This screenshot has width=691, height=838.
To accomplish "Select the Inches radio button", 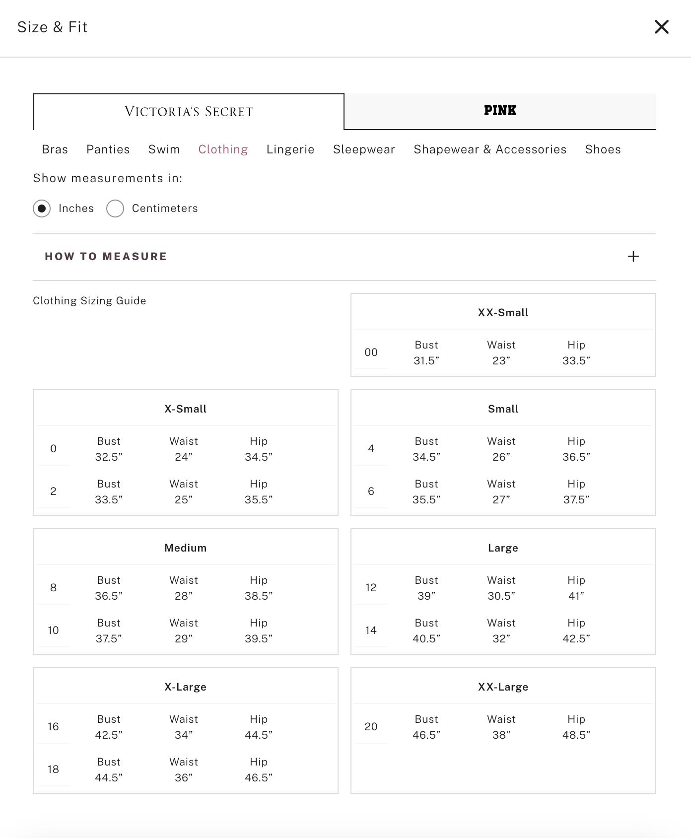I will tap(42, 209).
